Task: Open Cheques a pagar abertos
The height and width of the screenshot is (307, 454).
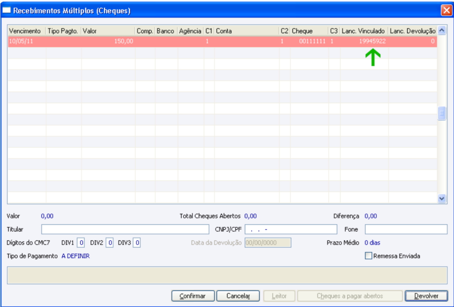Action: point(350,296)
